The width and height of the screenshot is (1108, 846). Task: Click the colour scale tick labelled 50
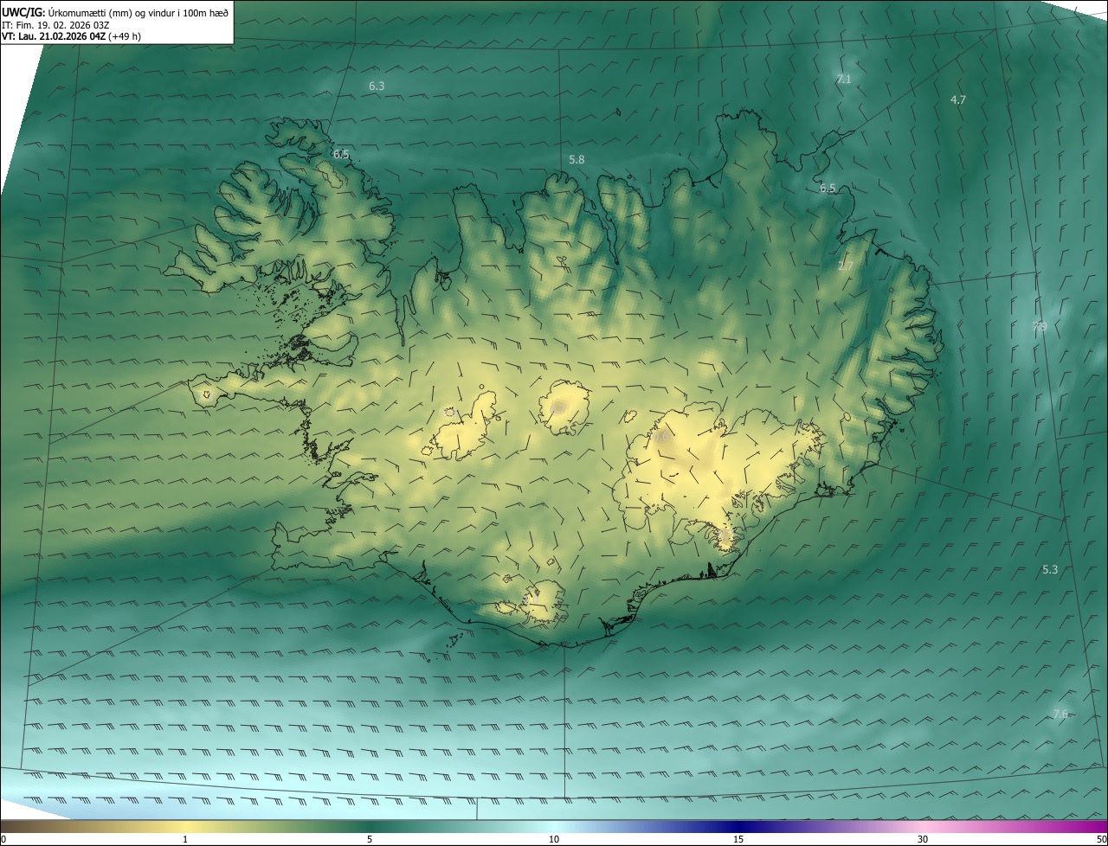(x=1101, y=839)
